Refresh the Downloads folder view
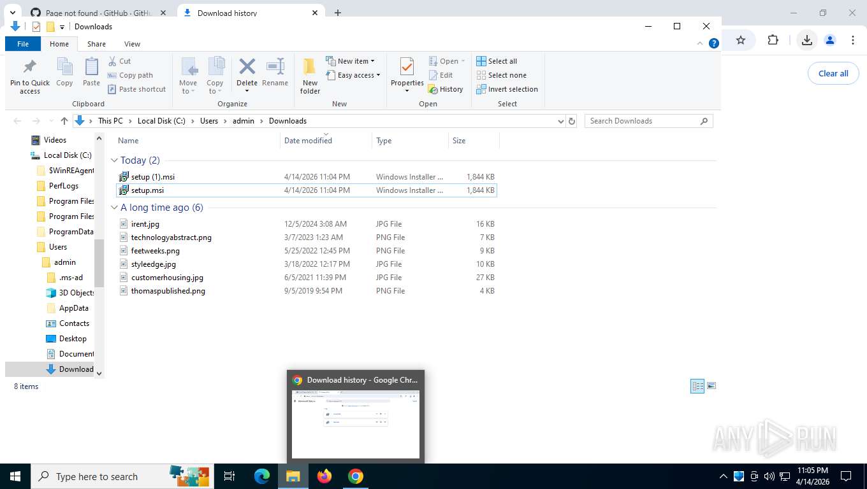 tap(572, 121)
